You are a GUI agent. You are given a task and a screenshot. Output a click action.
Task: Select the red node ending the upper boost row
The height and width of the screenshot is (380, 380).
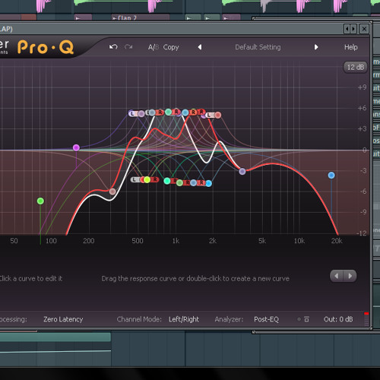coord(218,116)
